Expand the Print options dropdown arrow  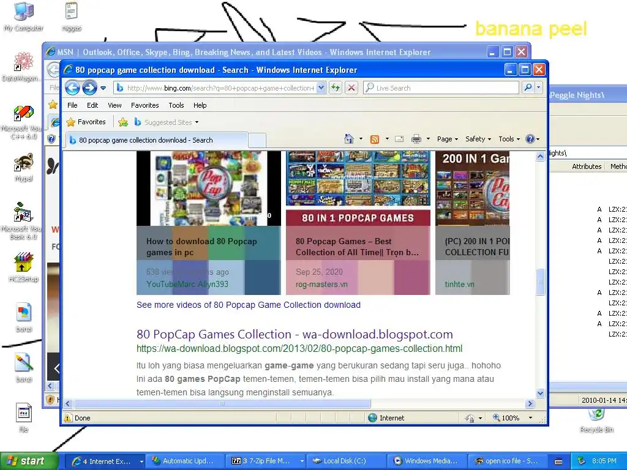428,139
